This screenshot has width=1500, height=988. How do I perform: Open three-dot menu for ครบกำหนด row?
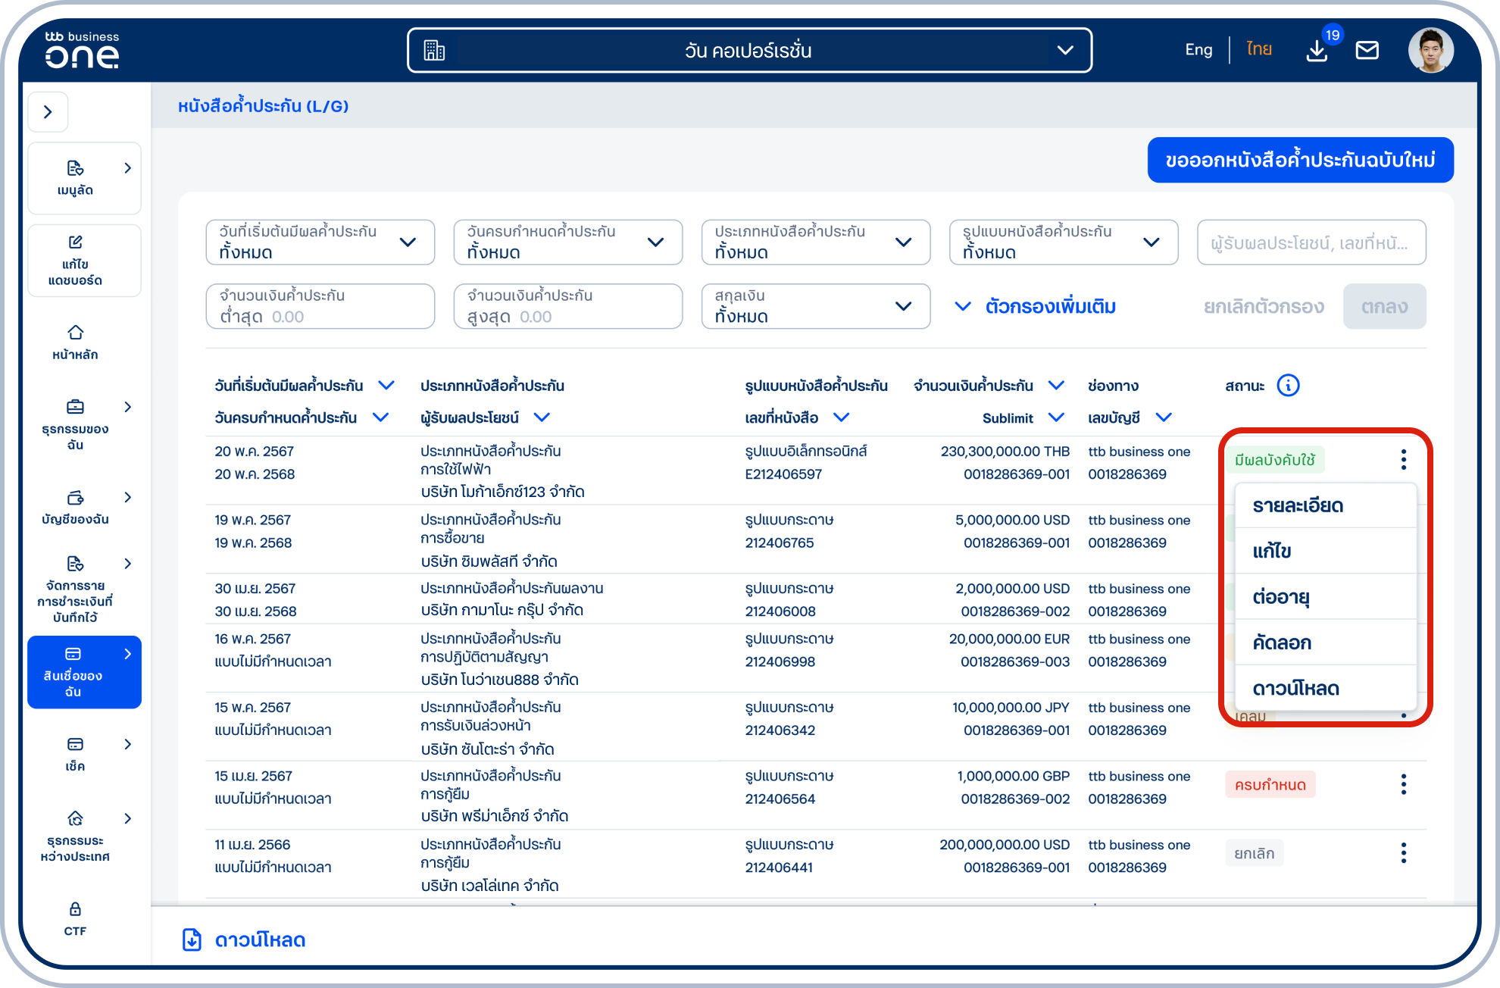(x=1403, y=784)
